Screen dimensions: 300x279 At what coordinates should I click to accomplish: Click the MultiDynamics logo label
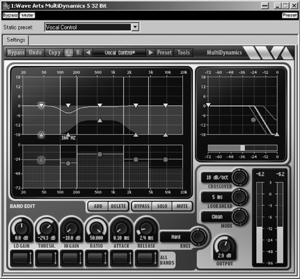[224, 53]
